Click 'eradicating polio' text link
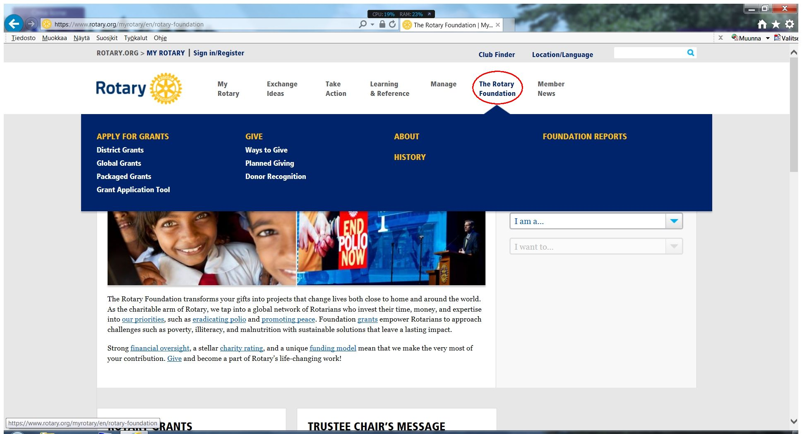The image size is (802, 434). coord(219,319)
